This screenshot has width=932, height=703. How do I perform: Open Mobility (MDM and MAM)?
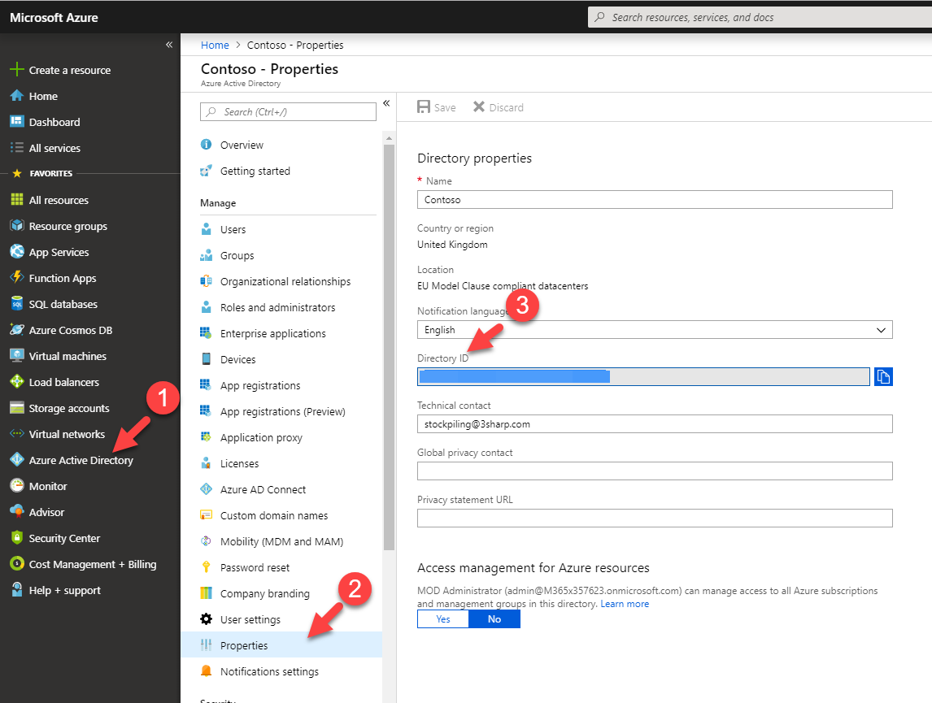(281, 541)
